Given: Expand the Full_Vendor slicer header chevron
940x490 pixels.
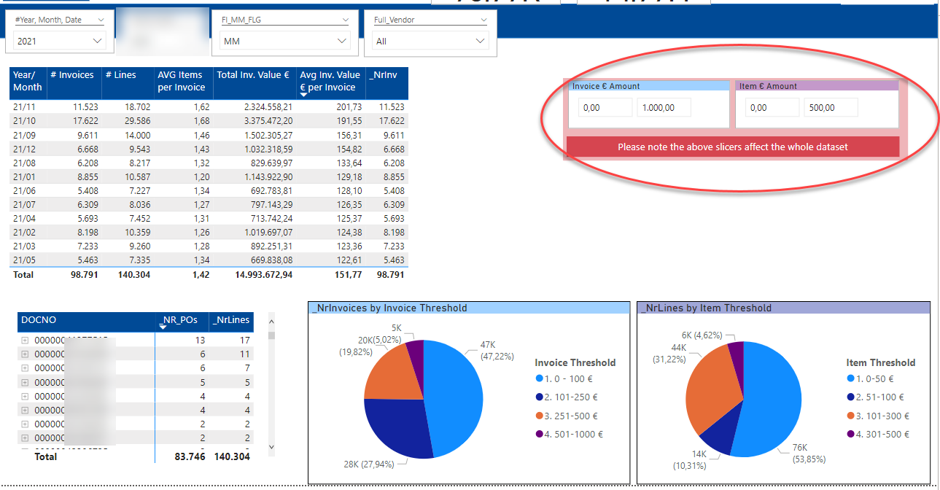Looking at the screenshot, I should (x=483, y=20).
